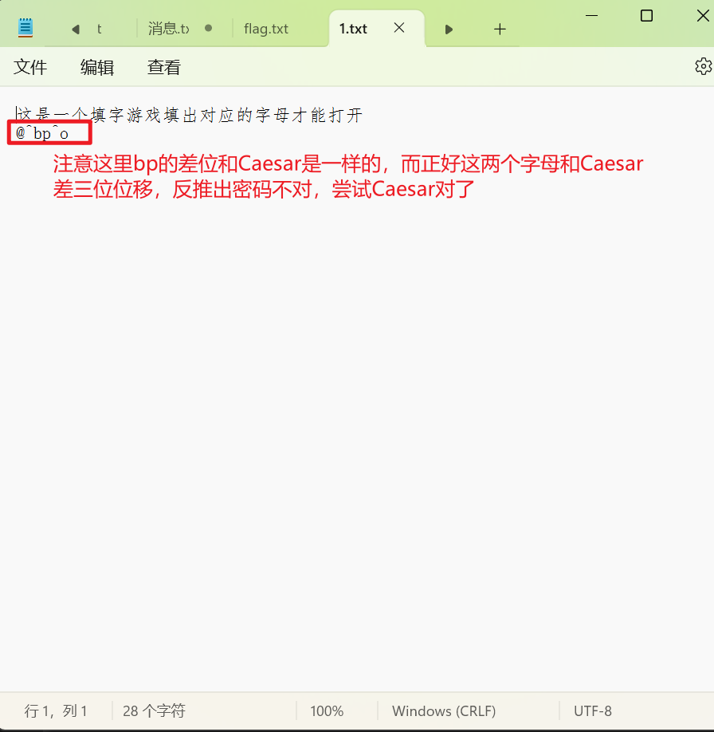The height and width of the screenshot is (732, 714).
Task: Add a new tab with plus button
Action: click(x=500, y=30)
